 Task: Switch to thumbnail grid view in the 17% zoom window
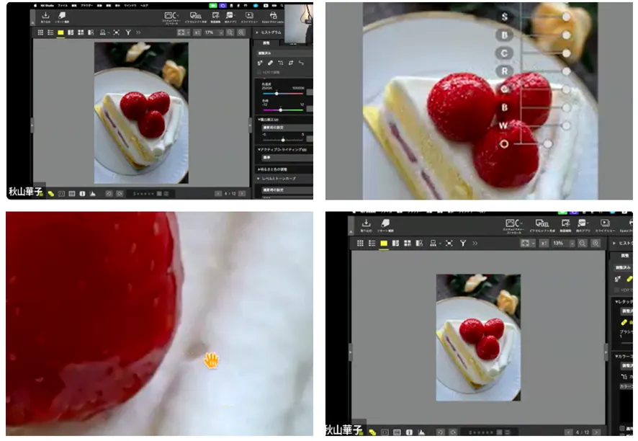[40, 32]
